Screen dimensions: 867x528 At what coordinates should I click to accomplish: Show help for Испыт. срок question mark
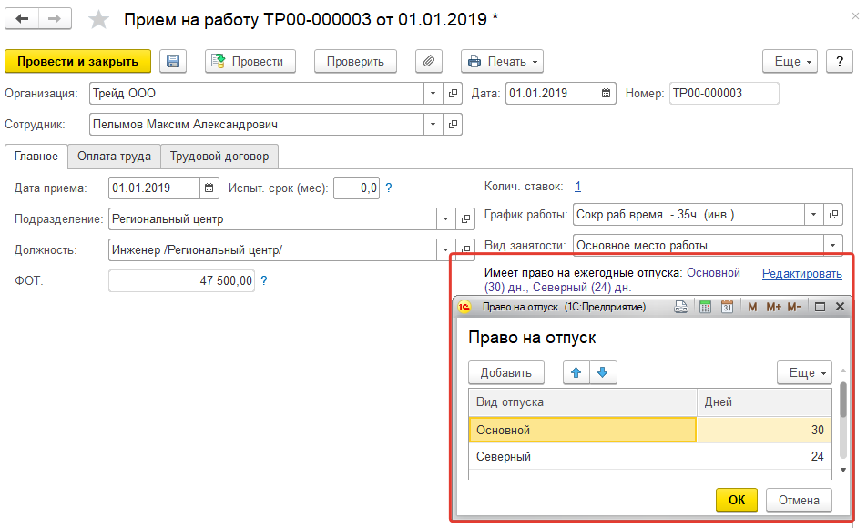389,188
